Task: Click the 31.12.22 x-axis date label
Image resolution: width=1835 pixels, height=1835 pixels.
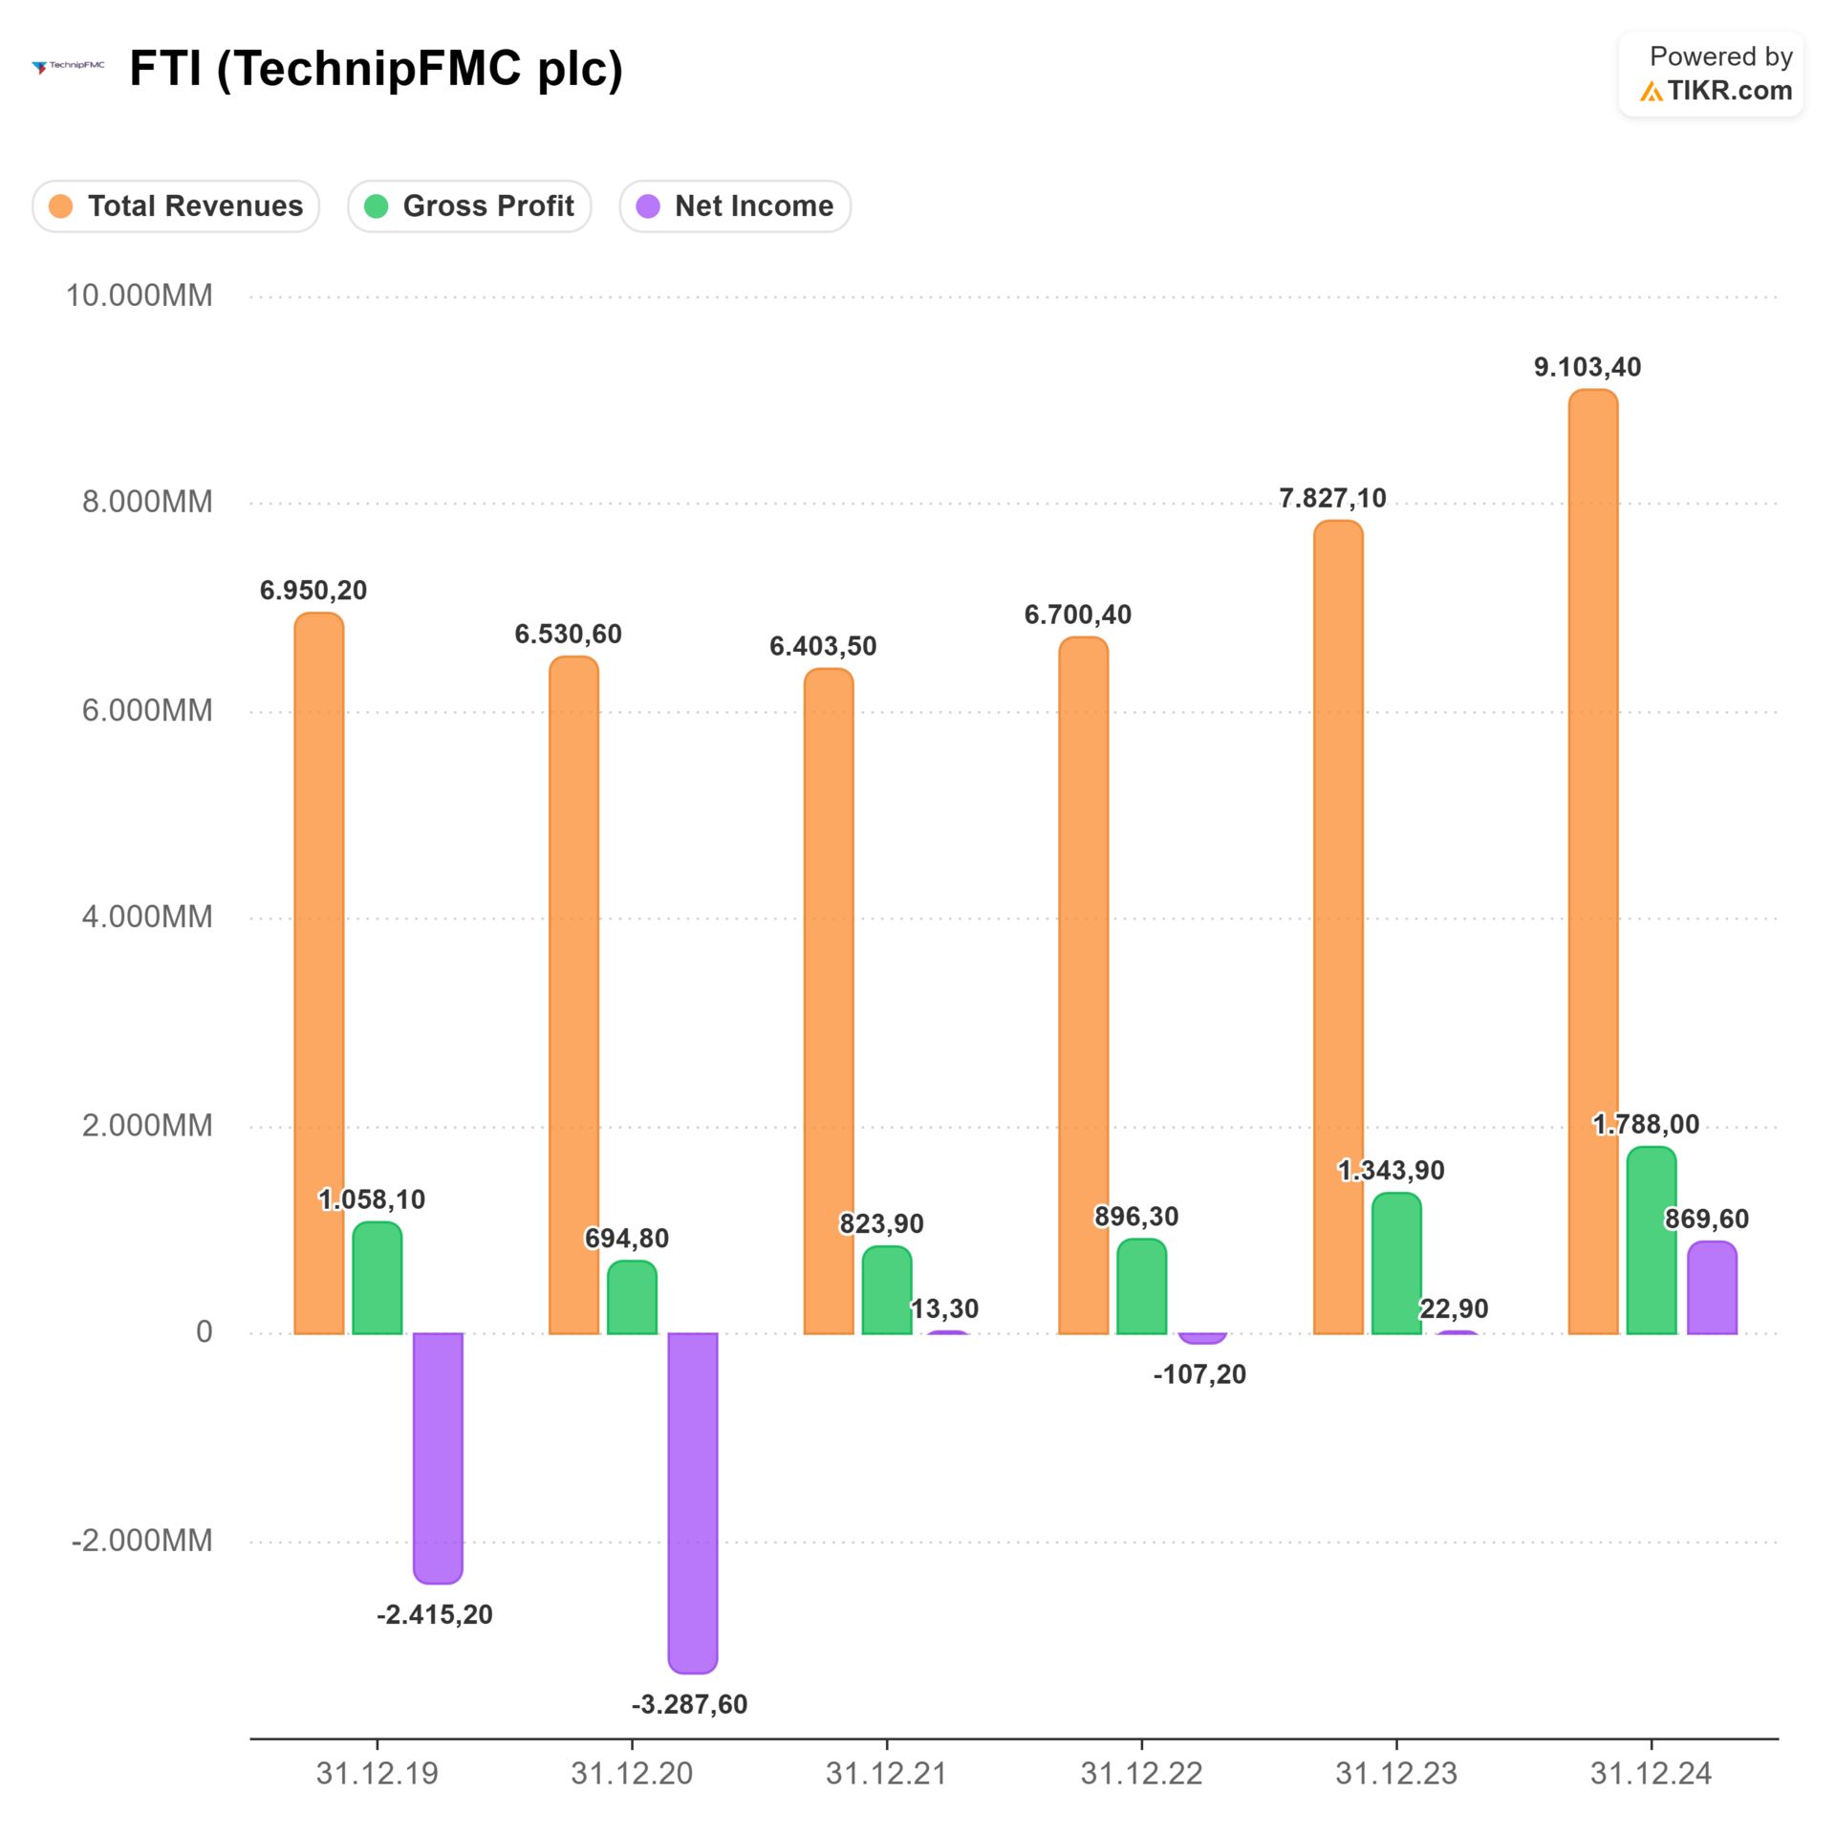Action: 1141,1774
